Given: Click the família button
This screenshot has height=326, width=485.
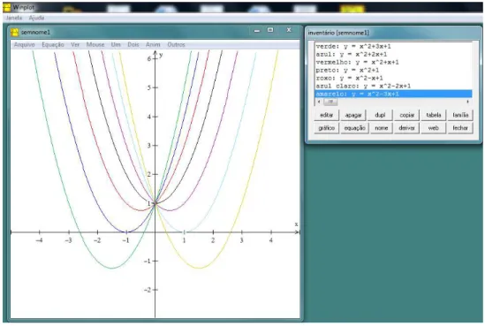Looking at the screenshot, I should tap(460, 115).
